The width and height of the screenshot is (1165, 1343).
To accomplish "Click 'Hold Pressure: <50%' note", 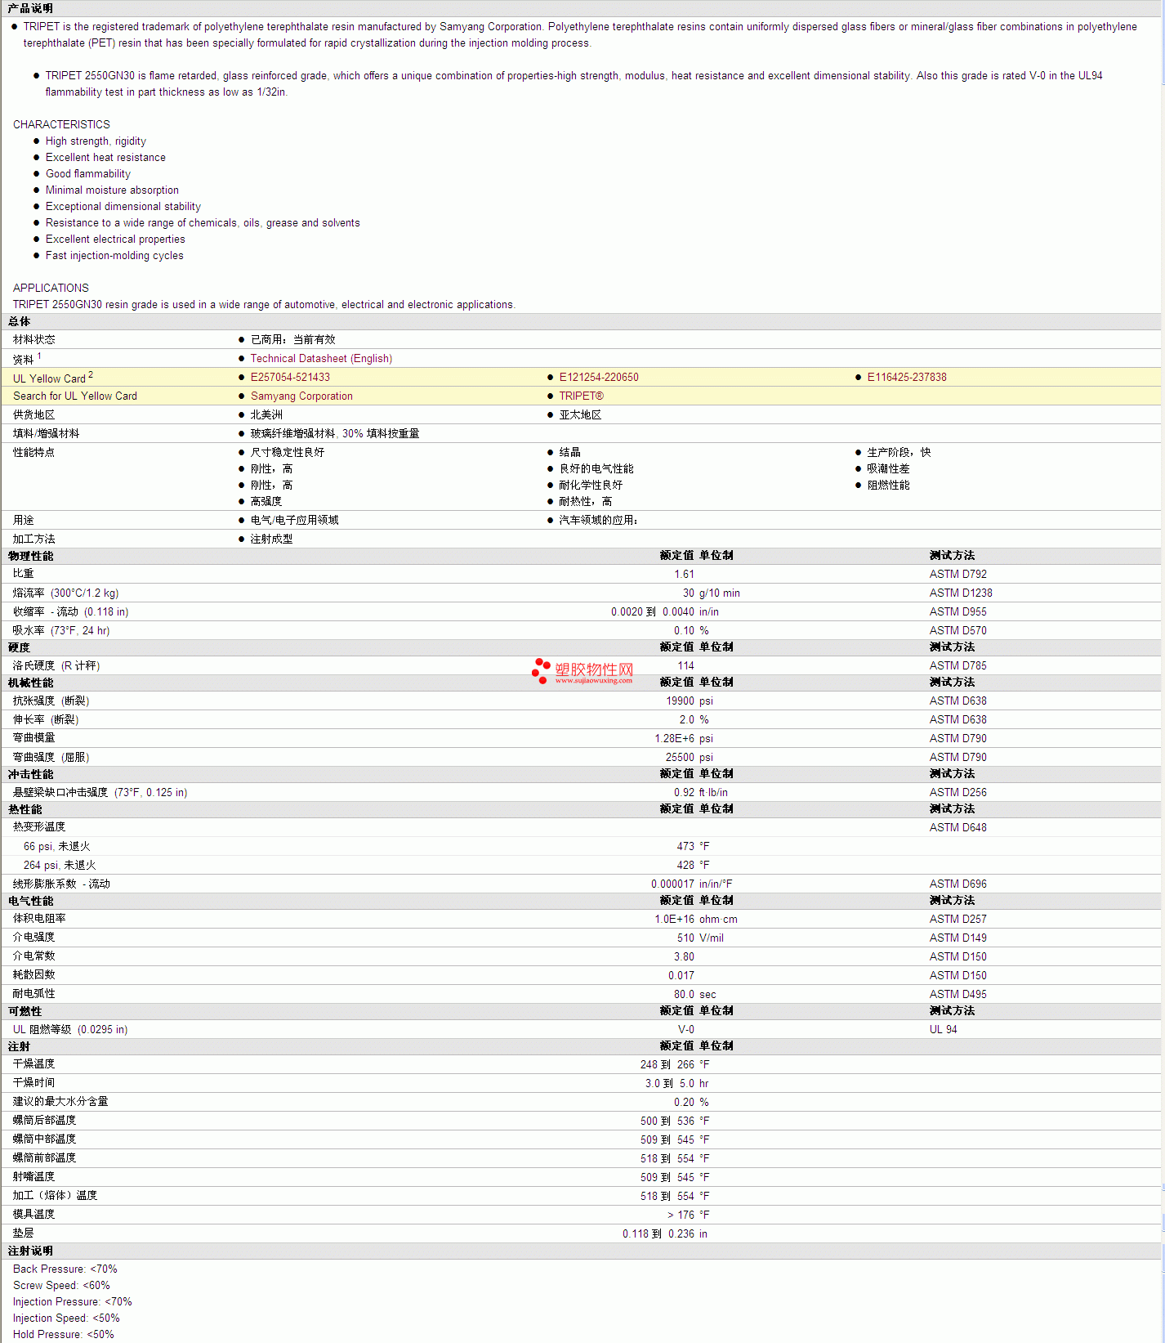I will click(64, 1335).
